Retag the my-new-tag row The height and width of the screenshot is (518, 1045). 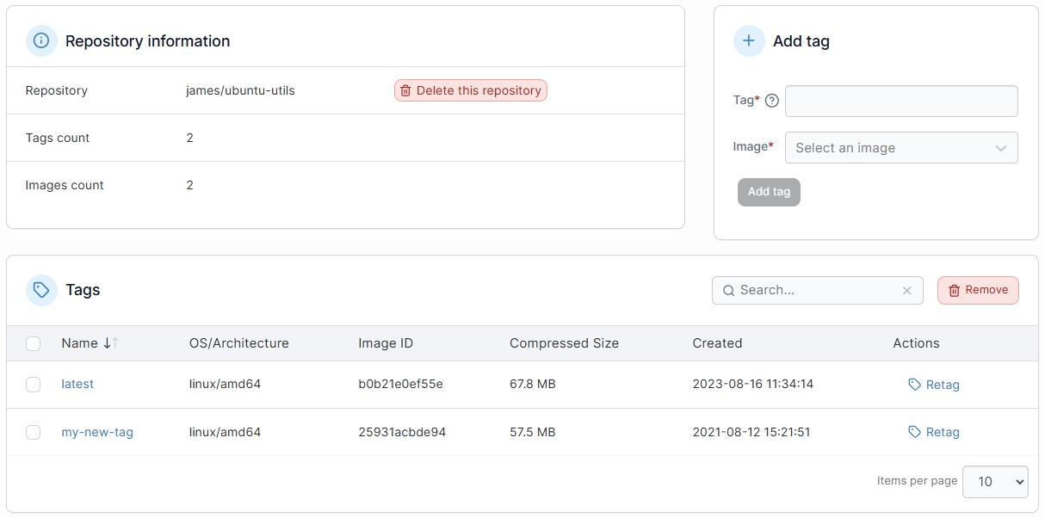click(934, 432)
